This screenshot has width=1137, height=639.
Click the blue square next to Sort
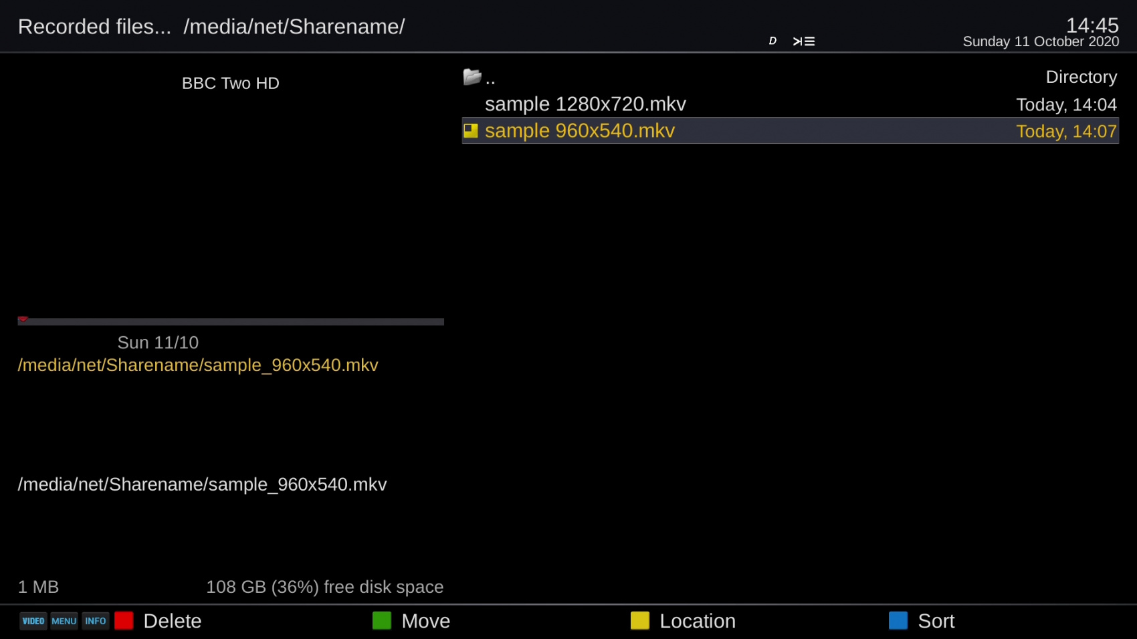pos(898,621)
